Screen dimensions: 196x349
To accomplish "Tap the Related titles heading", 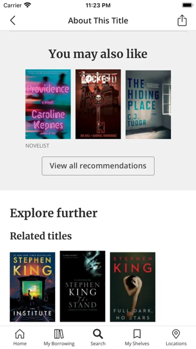I will (x=41, y=236).
